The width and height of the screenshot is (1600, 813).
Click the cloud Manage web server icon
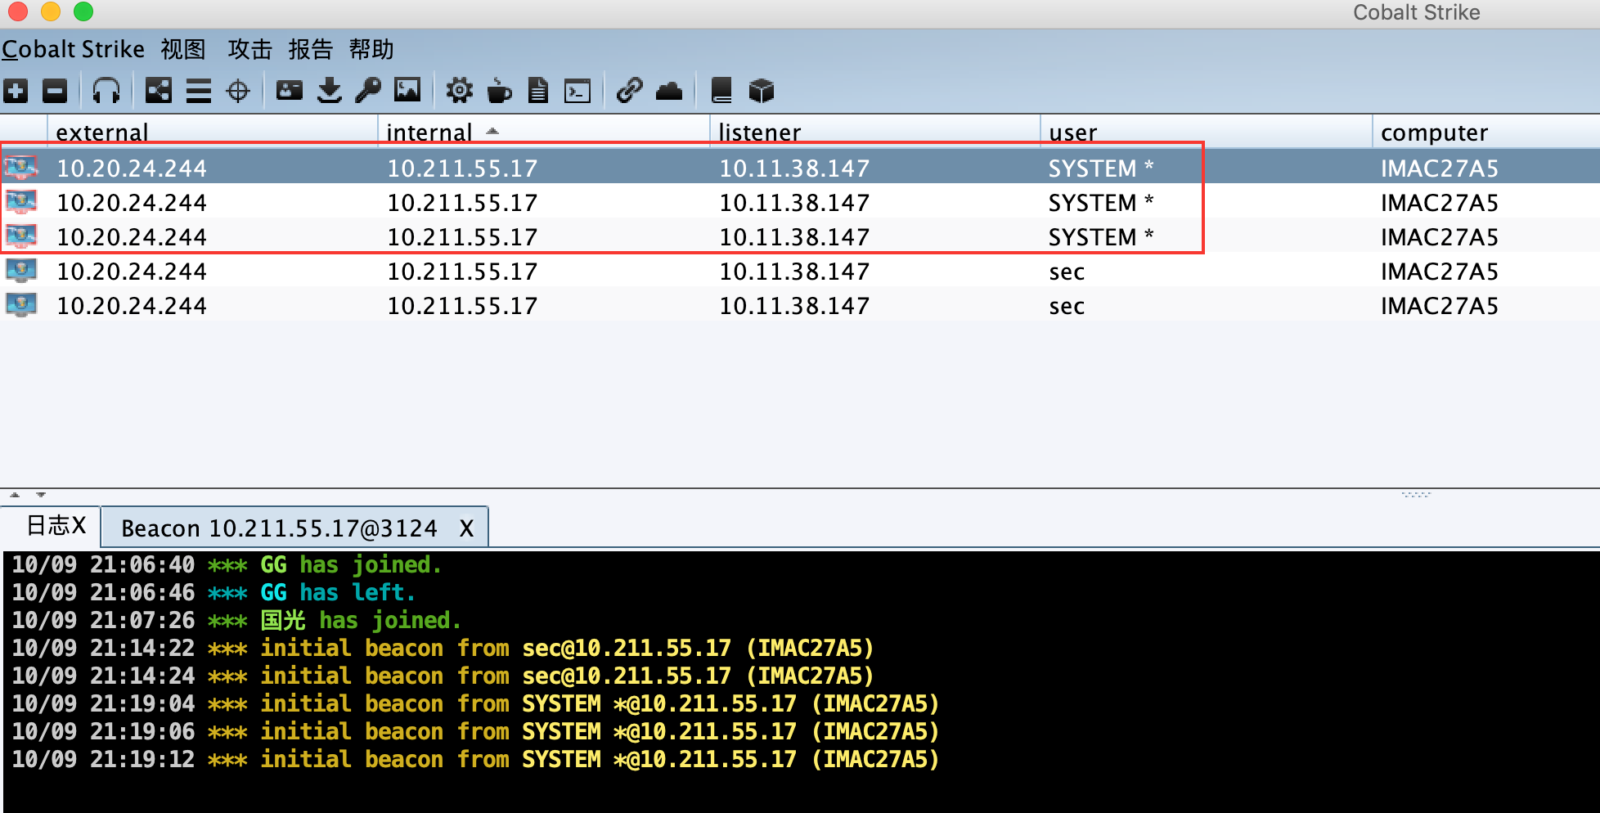point(669,91)
